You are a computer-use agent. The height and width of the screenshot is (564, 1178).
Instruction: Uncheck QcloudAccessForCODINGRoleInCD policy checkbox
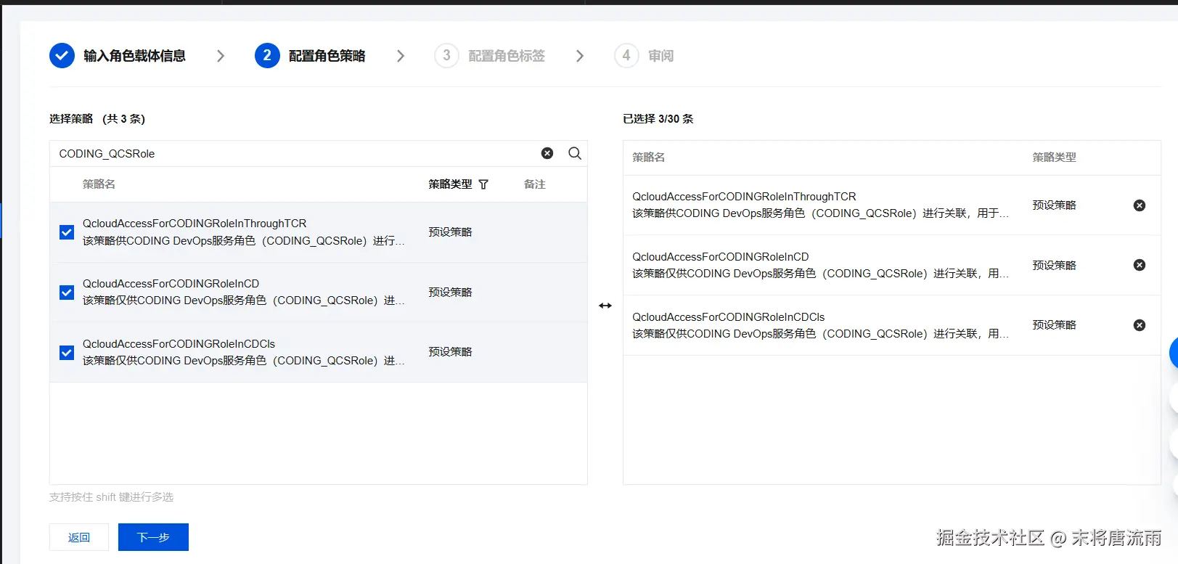[x=67, y=293]
